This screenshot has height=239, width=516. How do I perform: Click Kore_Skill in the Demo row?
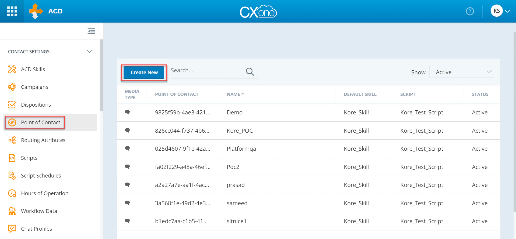coord(356,113)
